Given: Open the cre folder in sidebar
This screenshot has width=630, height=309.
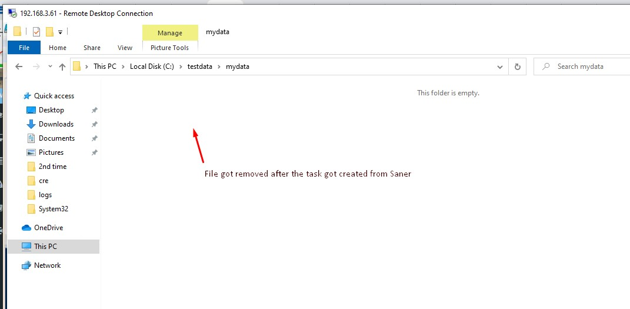Looking at the screenshot, I should coord(44,181).
